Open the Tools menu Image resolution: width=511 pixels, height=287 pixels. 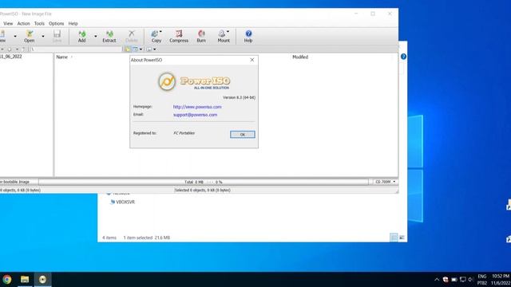(39, 23)
